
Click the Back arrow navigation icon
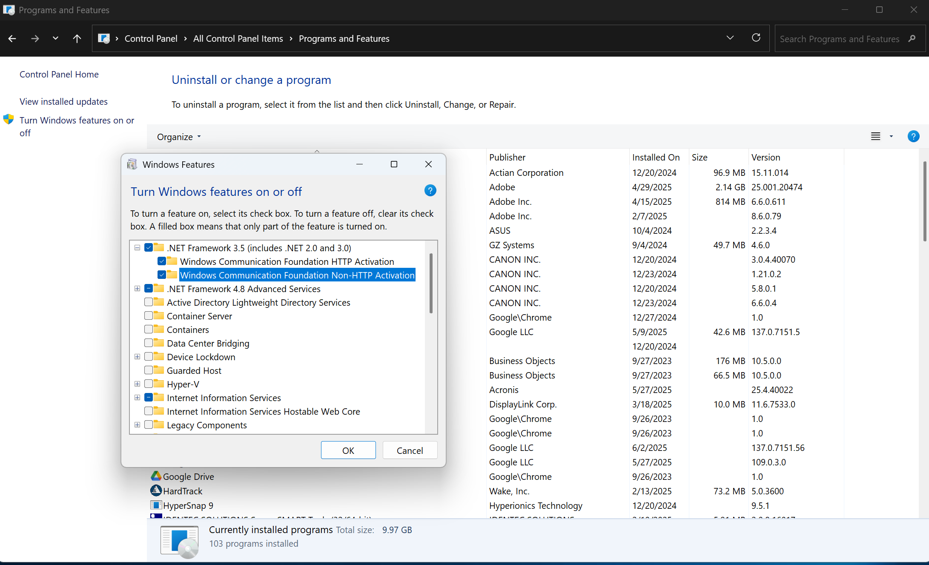tap(12, 39)
